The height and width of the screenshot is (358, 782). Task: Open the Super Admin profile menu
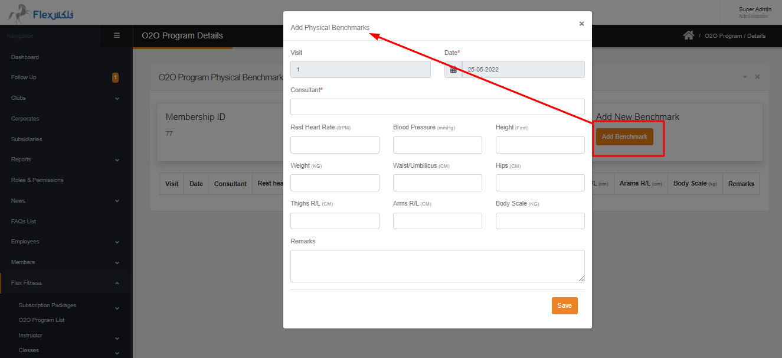754,12
